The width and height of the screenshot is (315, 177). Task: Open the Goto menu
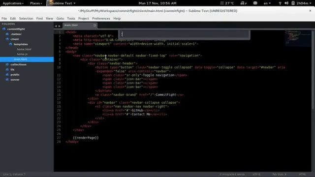(x=60, y=19)
